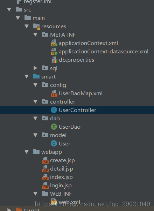Click the main folder icon
154x211 pixels.
28,18
